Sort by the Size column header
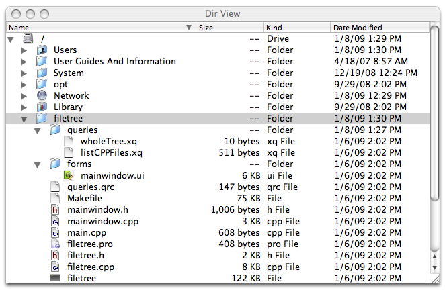Image resolution: width=445 pixels, height=290 pixels. click(x=229, y=28)
